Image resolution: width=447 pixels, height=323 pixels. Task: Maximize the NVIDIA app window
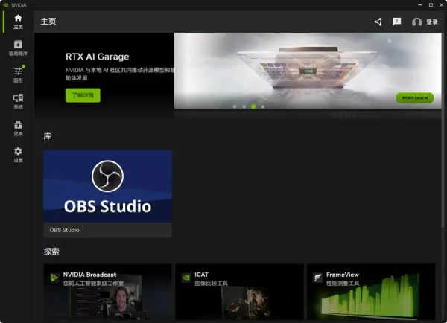(431, 5)
